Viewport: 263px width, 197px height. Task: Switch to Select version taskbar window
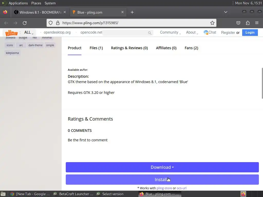point(110,194)
